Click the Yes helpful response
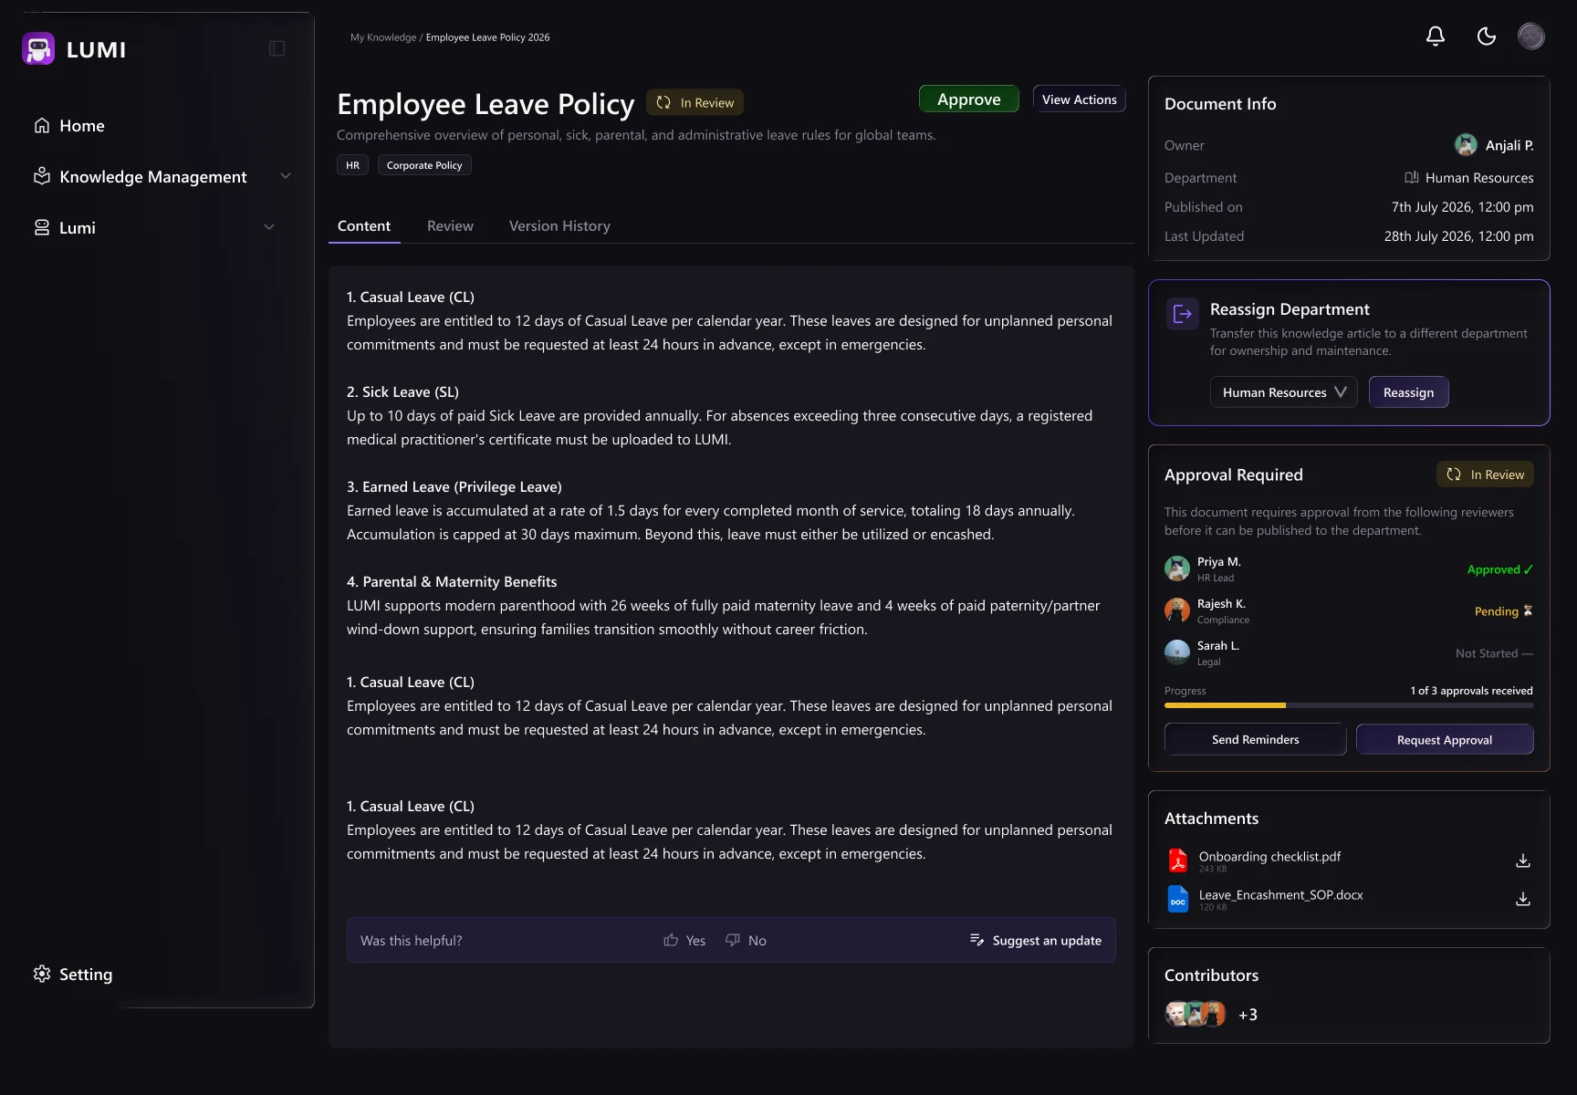 [684, 940]
